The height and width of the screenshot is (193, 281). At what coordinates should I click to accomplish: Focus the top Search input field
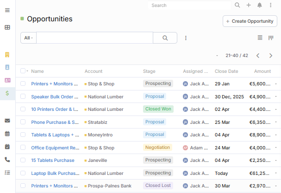(189, 6)
